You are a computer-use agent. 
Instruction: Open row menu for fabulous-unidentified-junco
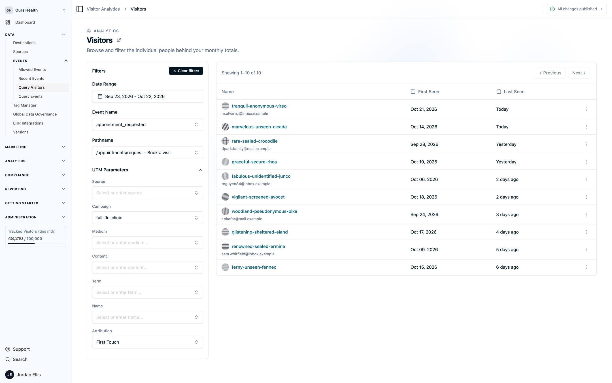[586, 179]
